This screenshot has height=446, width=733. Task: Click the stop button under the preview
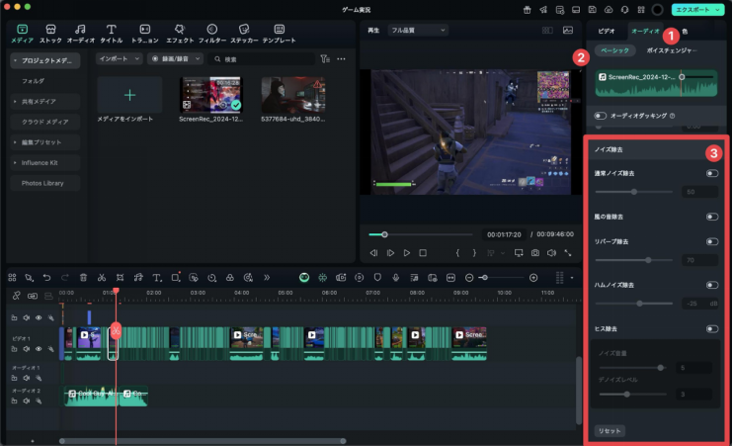[x=423, y=253]
